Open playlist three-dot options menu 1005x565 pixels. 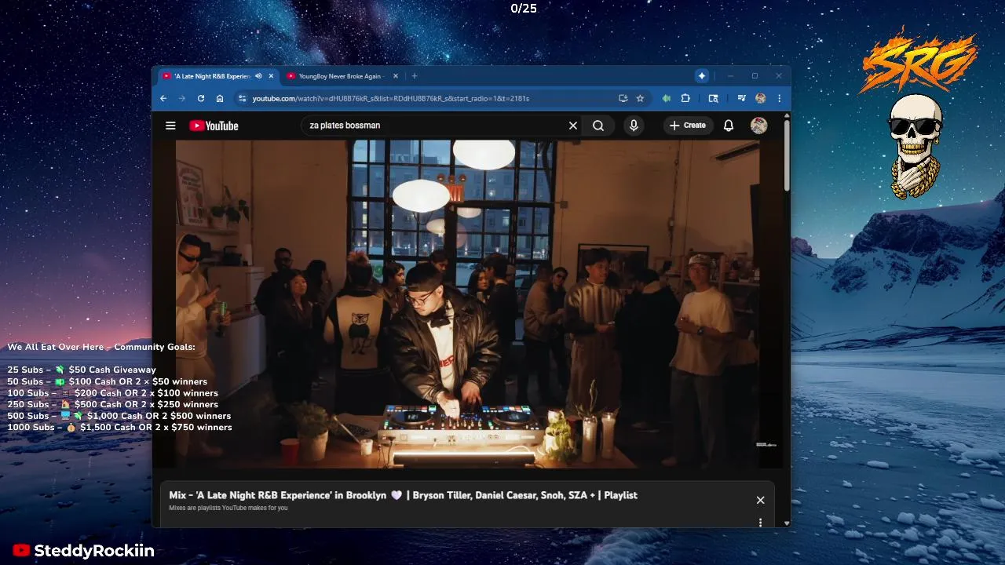point(760,522)
